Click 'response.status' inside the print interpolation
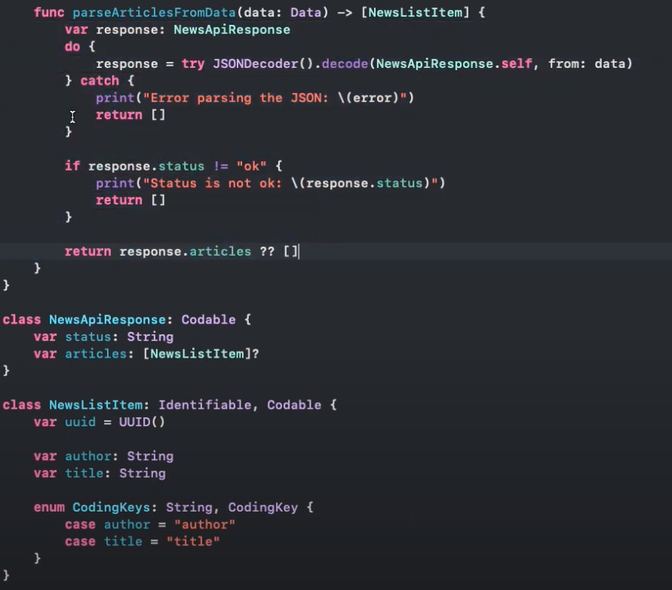672x590 pixels. click(364, 183)
